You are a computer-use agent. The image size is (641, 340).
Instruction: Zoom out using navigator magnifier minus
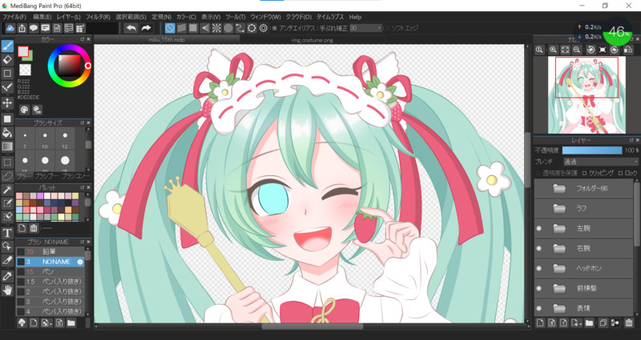(x=576, y=50)
